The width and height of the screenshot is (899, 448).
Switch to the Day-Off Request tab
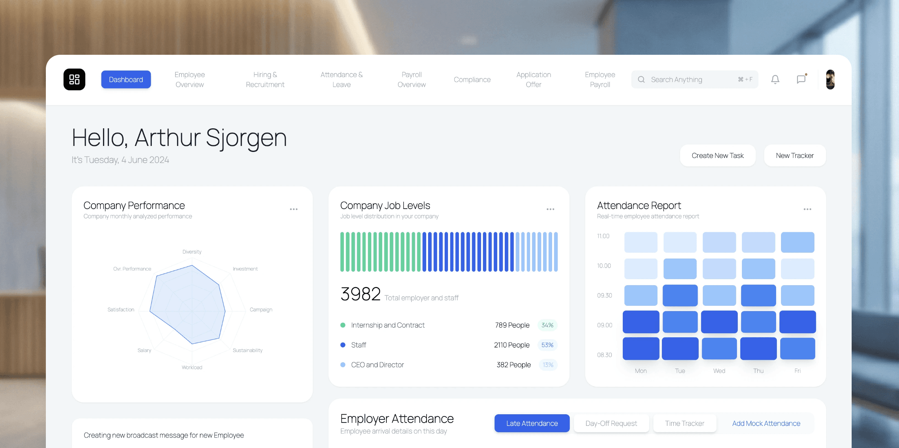pos(611,423)
